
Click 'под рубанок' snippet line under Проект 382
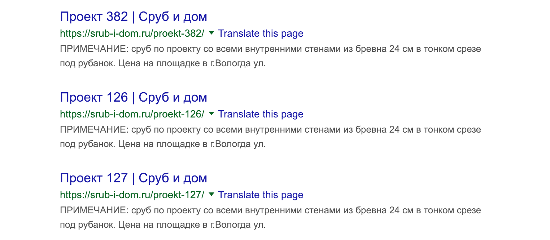(162, 64)
